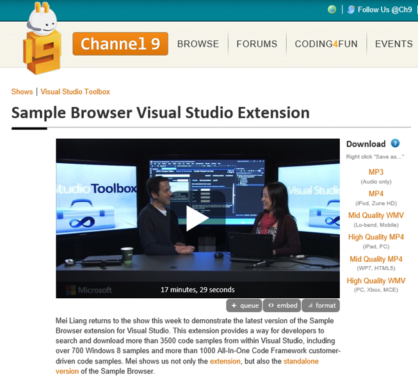
Task: Click the page title Sample Browser Visual Studio Extension
Action: [161, 113]
